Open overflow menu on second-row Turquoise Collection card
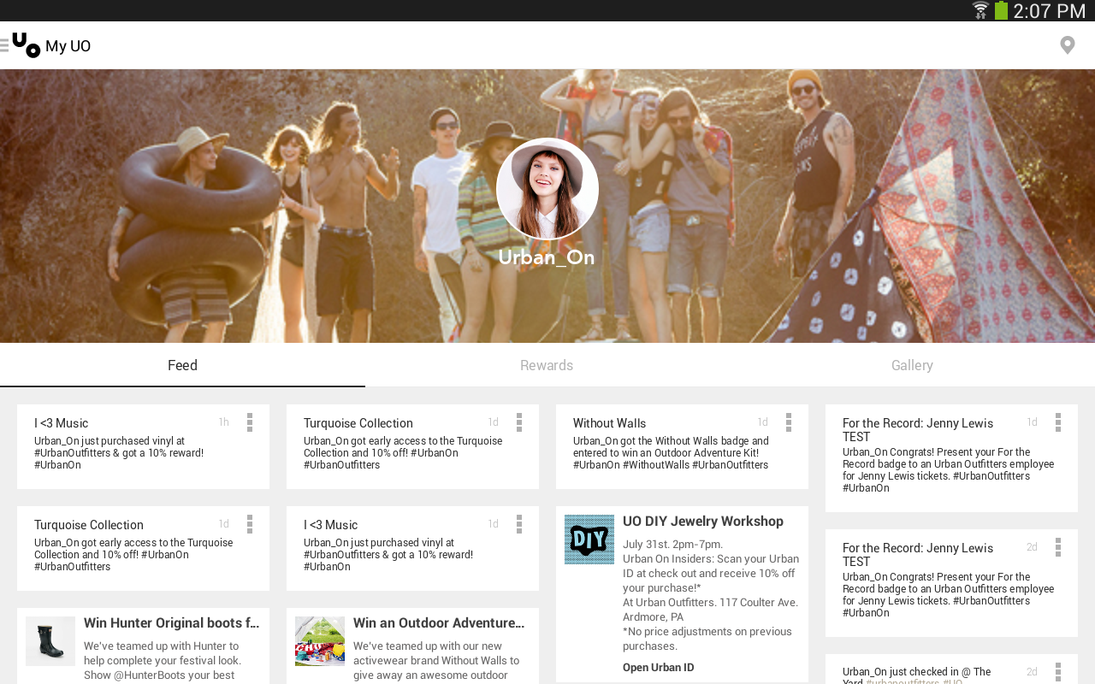The image size is (1095, 684). tap(250, 524)
